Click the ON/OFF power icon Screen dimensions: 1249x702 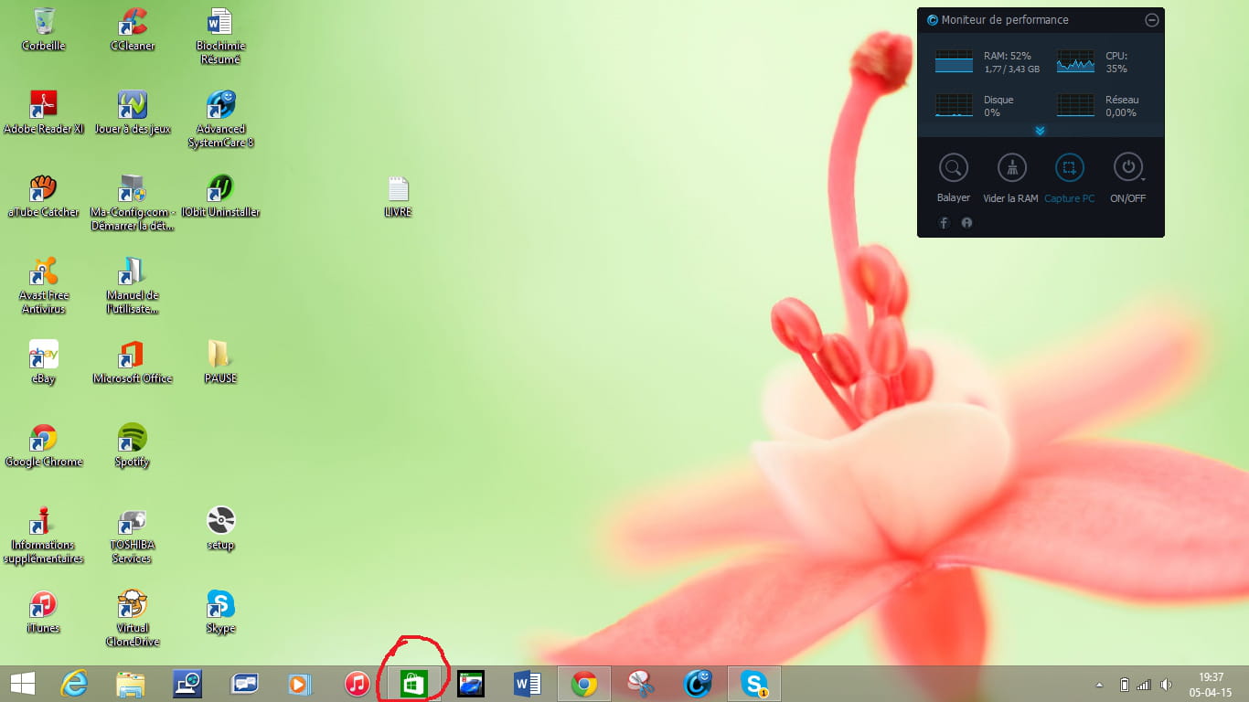coord(1127,167)
